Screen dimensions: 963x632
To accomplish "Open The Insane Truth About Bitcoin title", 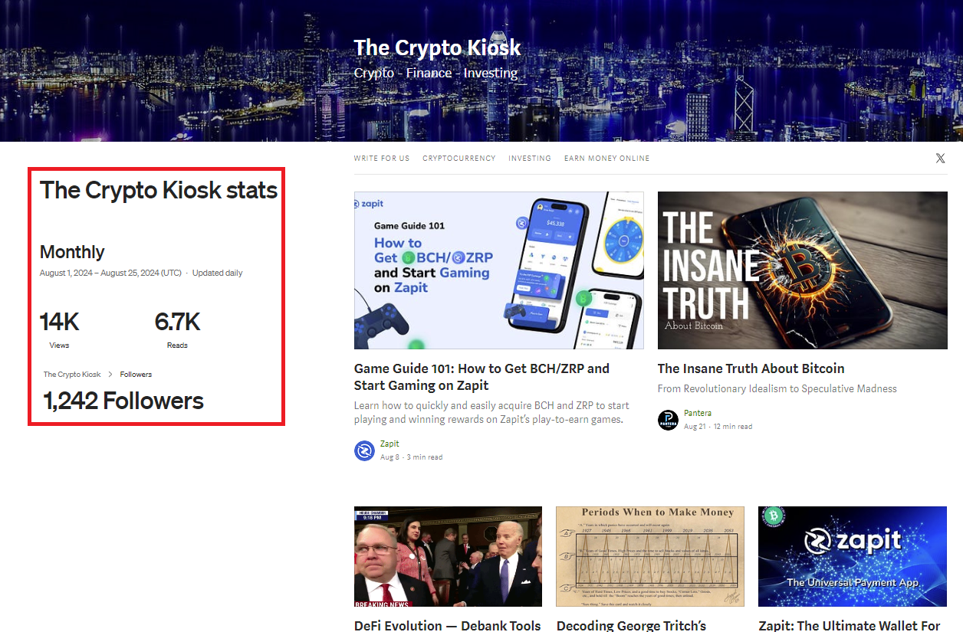I will 751,368.
